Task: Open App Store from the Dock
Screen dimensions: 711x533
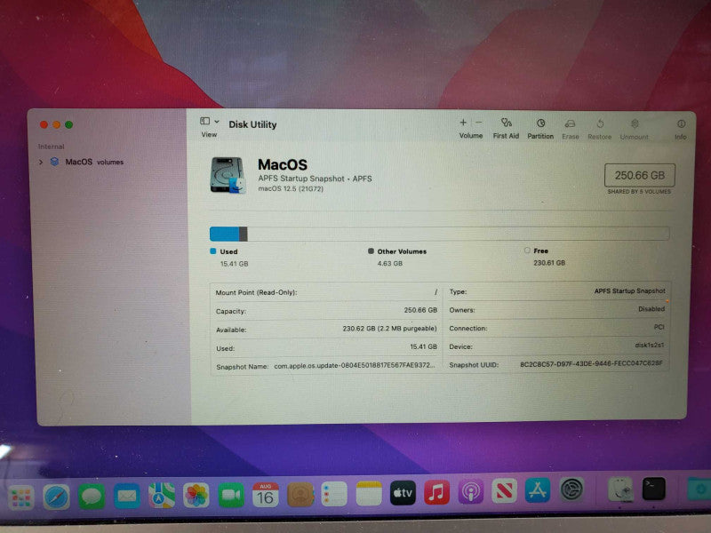Action: (538, 490)
